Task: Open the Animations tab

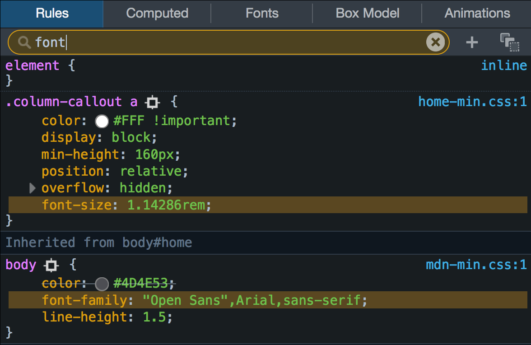Action: 477,14
